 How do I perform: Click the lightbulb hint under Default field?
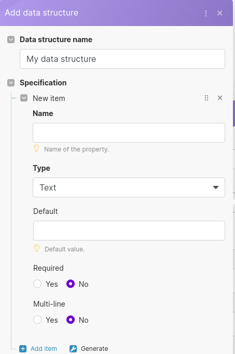37,248
